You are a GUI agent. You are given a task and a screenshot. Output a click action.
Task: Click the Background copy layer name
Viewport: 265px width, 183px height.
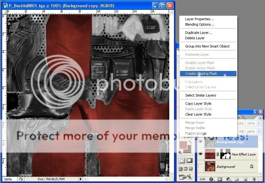[230, 142]
